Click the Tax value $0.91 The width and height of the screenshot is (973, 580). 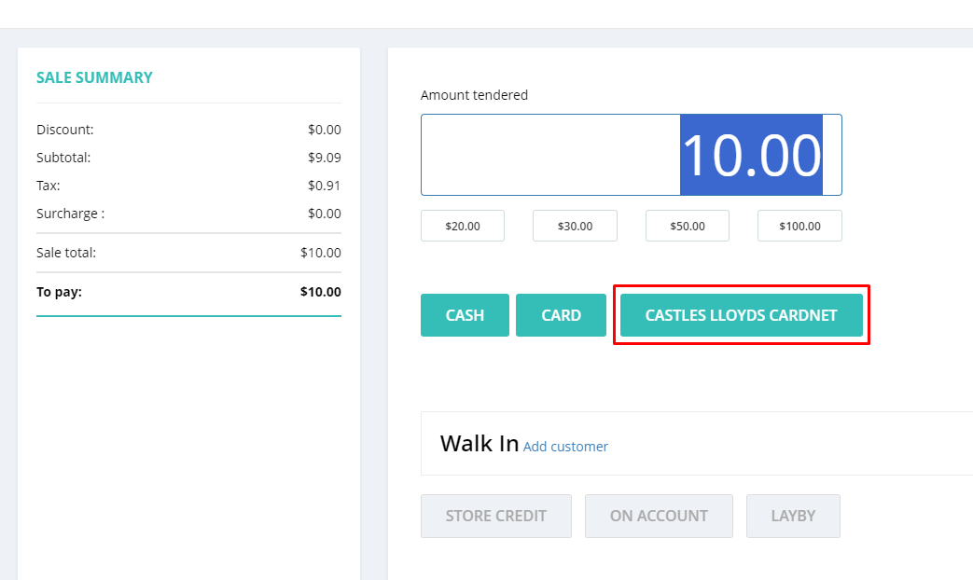tap(325, 186)
